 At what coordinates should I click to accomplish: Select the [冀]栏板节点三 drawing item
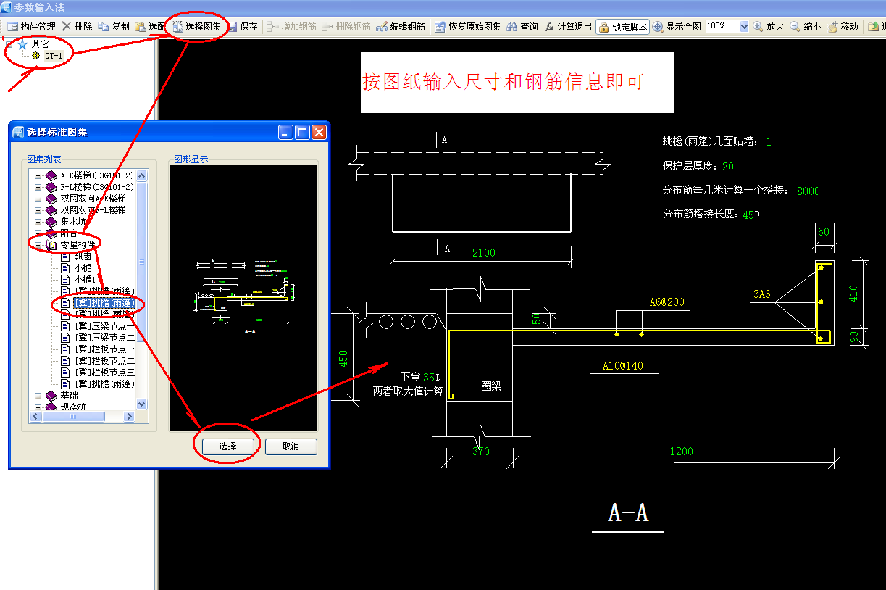click(x=104, y=373)
